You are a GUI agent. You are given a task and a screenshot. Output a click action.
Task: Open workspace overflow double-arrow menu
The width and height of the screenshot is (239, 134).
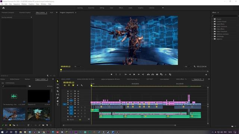tap(163, 8)
